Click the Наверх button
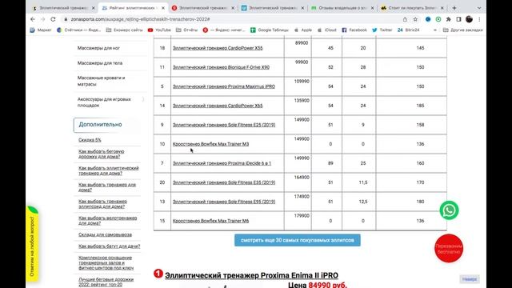 [470, 279]
